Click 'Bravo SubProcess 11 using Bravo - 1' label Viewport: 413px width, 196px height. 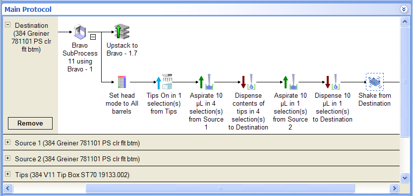click(x=80, y=58)
